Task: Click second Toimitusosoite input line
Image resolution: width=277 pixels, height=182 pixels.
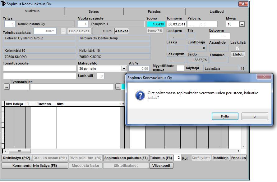Action: pos(39,76)
